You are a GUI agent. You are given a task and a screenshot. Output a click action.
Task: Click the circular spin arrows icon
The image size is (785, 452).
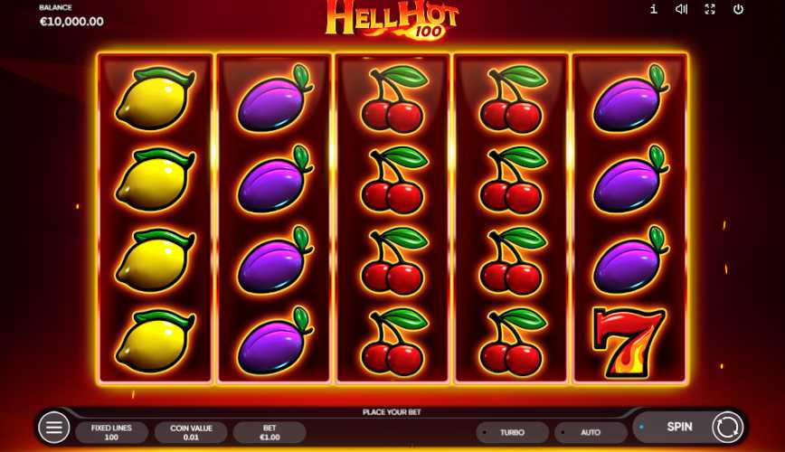[x=727, y=428]
